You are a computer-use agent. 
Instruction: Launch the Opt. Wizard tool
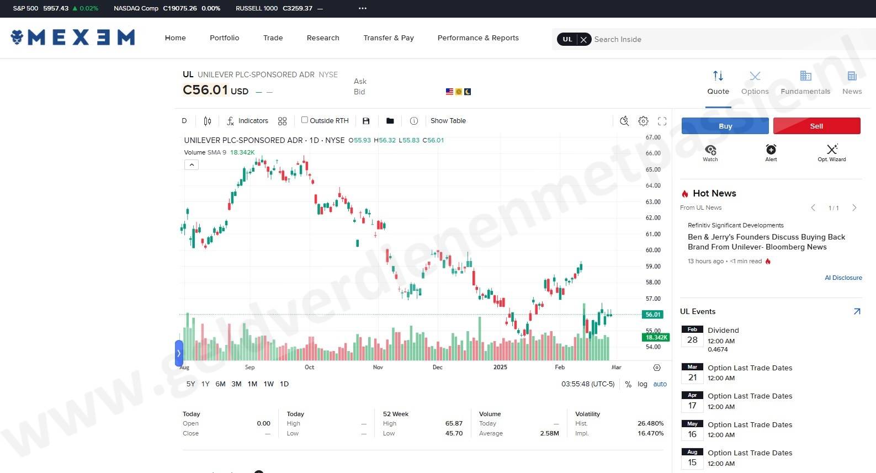(x=831, y=152)
